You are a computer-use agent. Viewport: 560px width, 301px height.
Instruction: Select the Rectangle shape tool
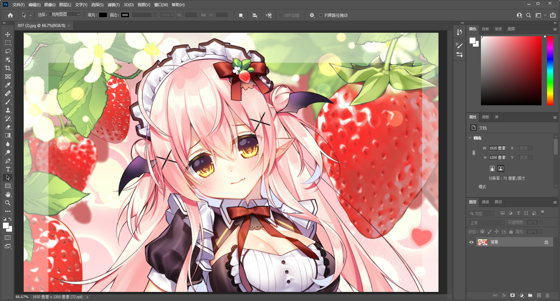pyautogui.click(x=8, y=186)
